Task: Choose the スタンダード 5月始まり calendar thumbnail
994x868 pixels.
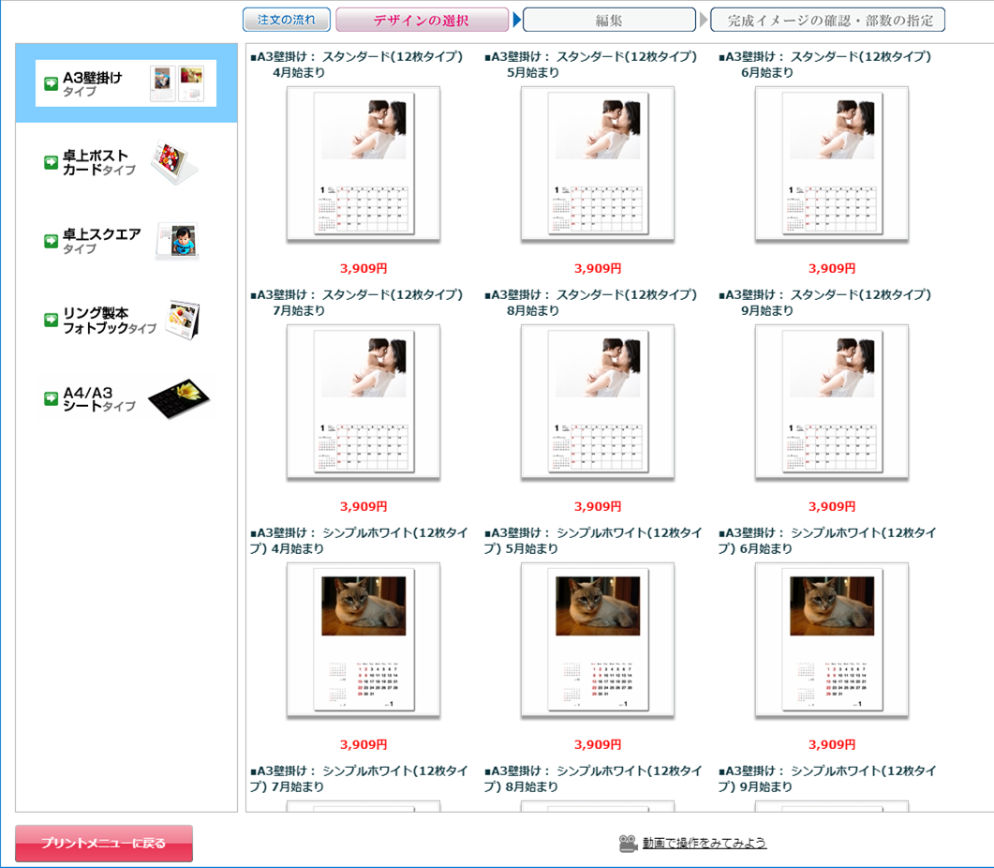Action: [x=598, y=164]
